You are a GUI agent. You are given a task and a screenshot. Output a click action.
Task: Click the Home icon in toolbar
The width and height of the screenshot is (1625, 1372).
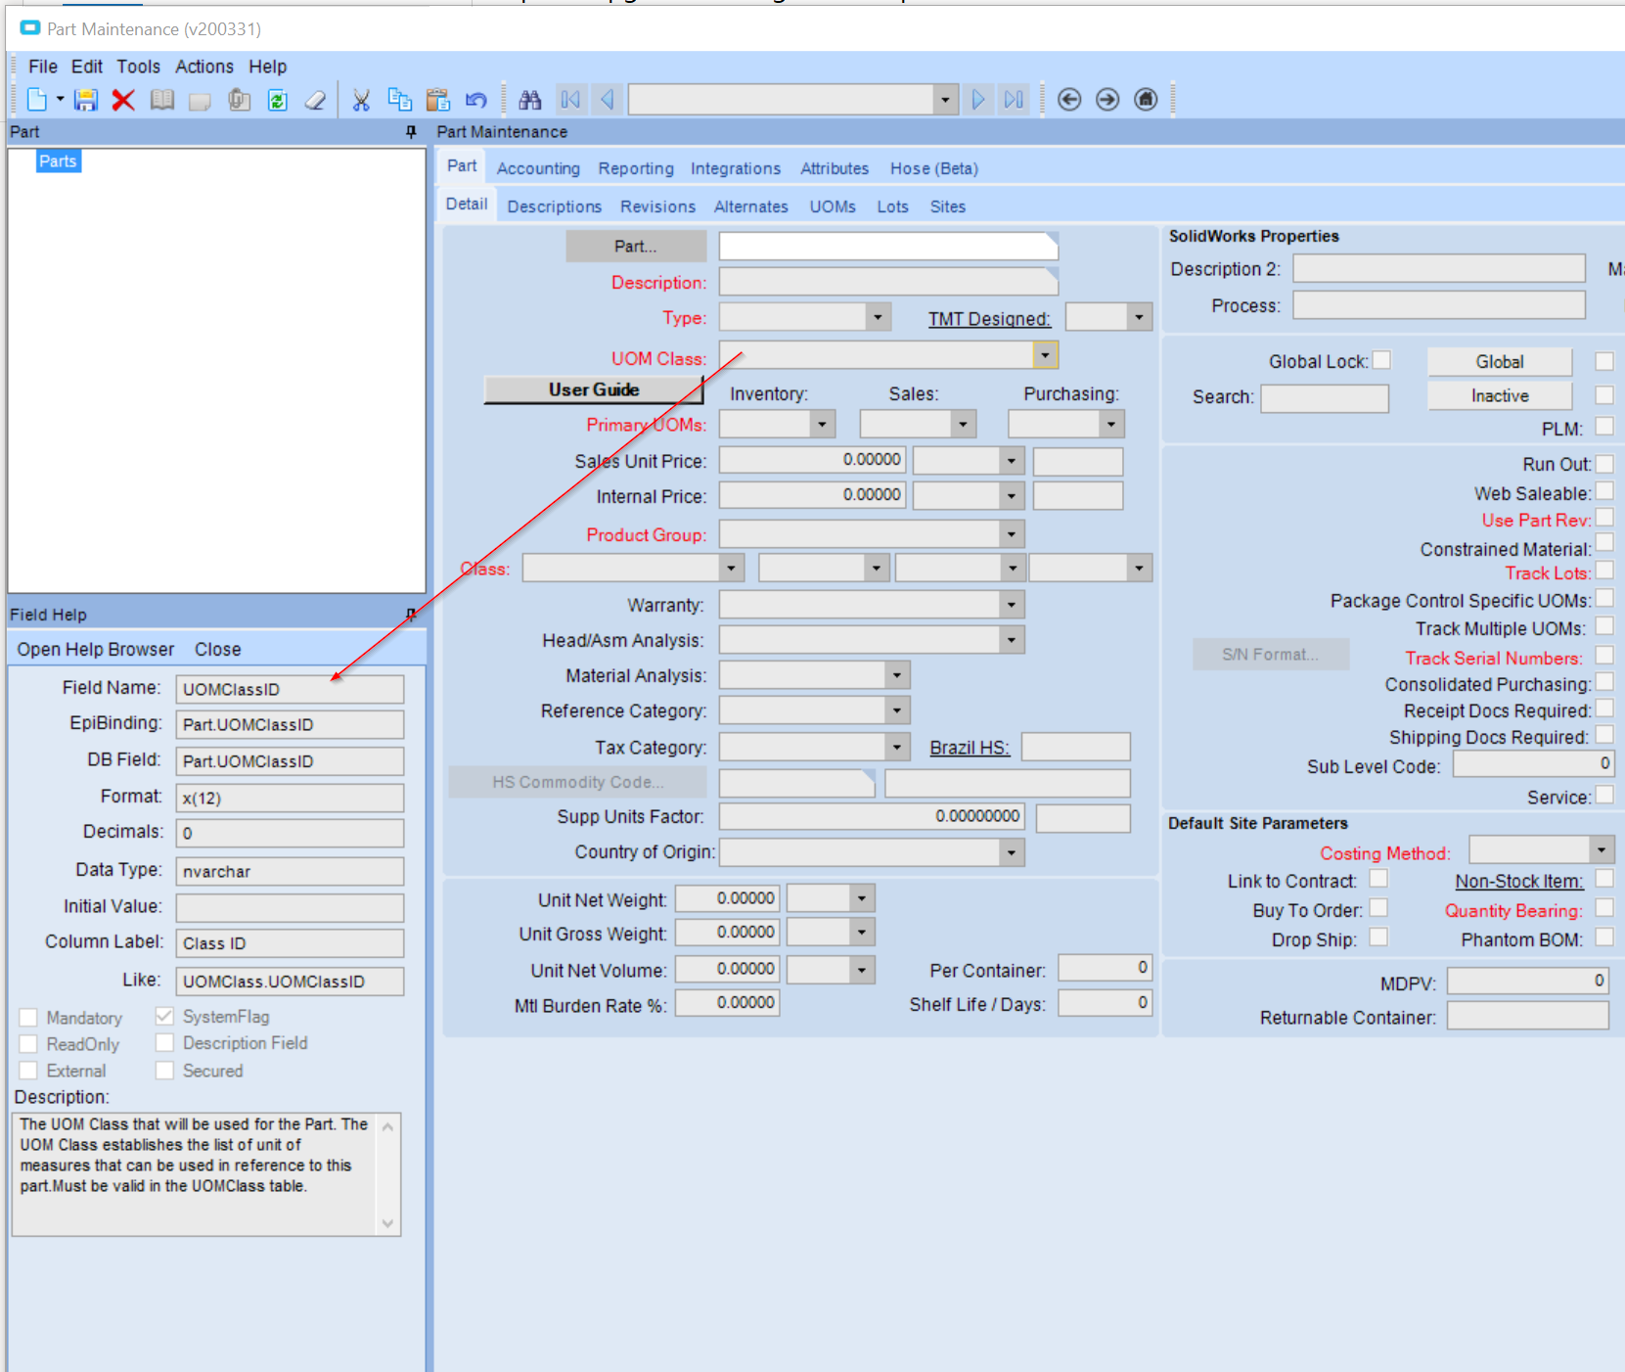(x=1146, y=100)
